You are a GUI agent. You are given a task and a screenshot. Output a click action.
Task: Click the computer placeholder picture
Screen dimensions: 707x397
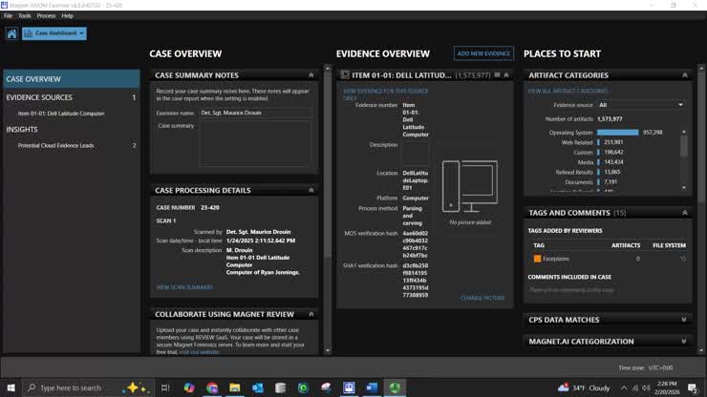click(x=470, y=186)
